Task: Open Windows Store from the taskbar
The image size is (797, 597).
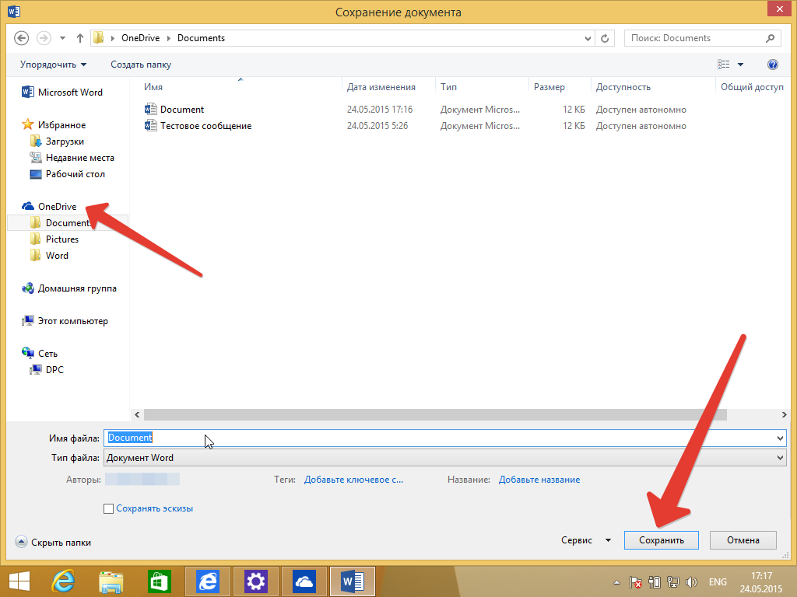Action: tap(159, 581)
